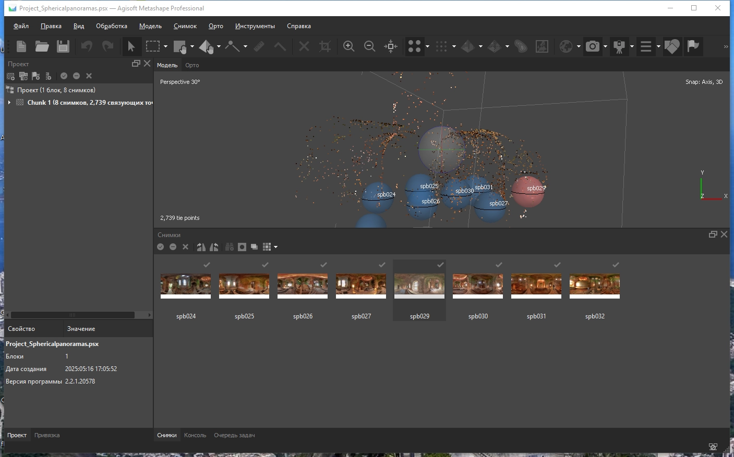This screenshot has height=457, width=734.
Task: Click the Save project floppy disk icon
Action: (x=63, y=46)
